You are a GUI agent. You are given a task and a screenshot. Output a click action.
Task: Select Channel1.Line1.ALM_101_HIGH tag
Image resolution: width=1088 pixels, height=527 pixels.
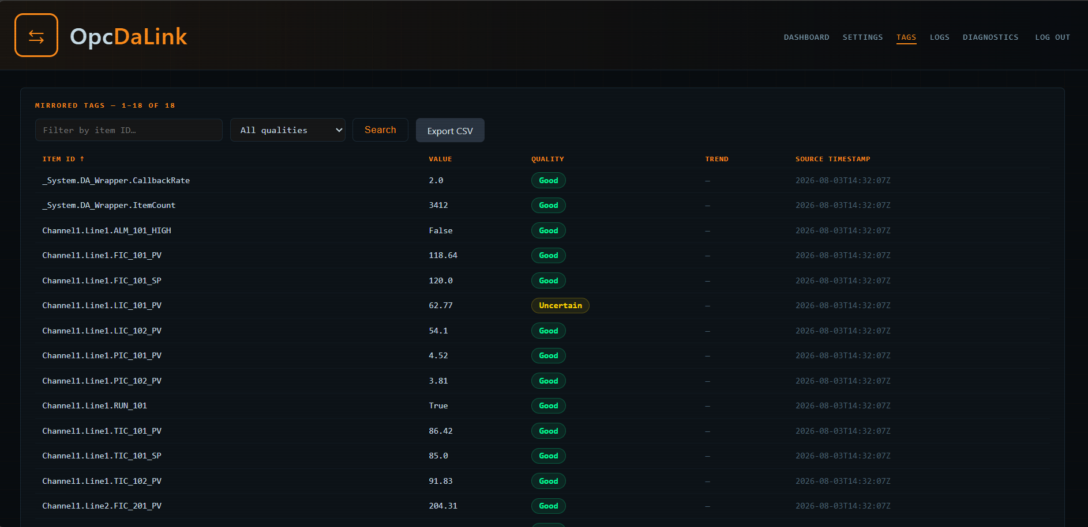pyautogui.click(x=107, y=230)
